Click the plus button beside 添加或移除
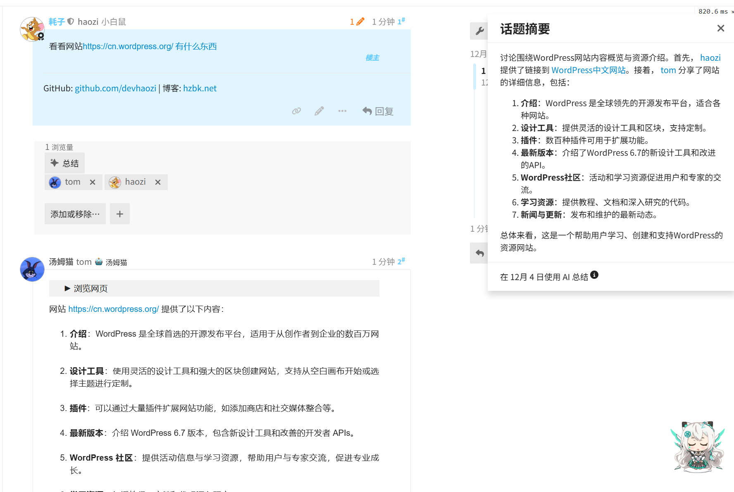Viewport: 734px width, 492px height. (x=120, y=214)
